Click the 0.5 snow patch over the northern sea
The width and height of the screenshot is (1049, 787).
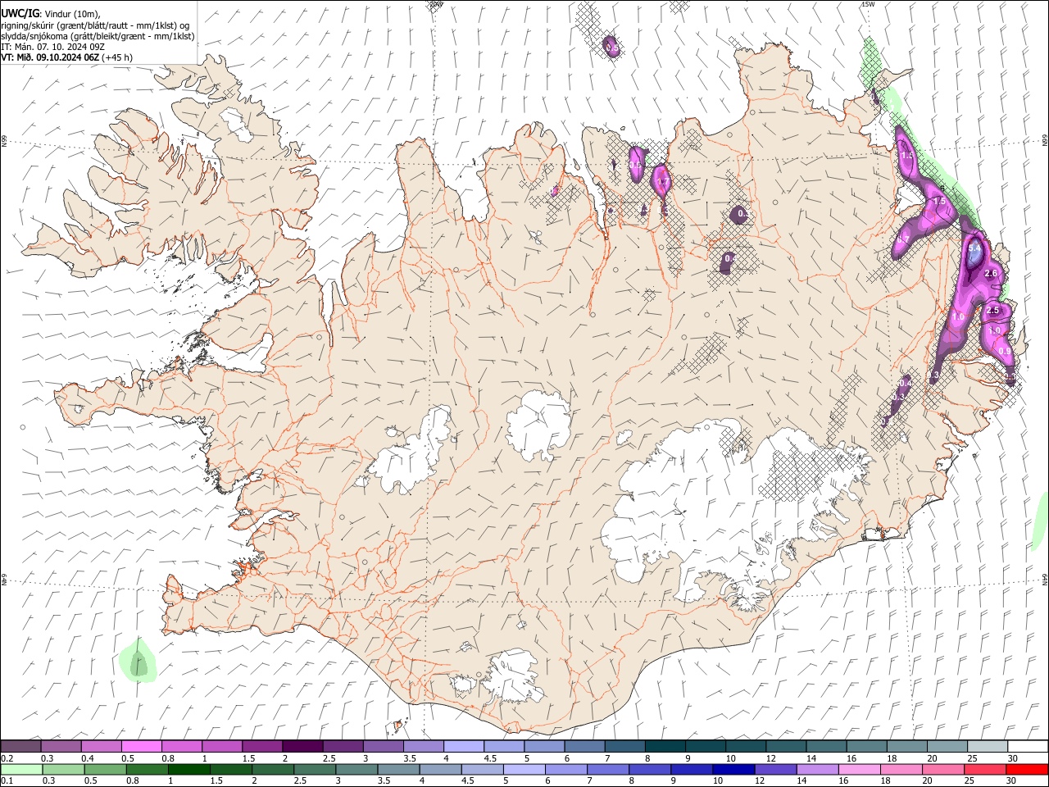point(611,48)
